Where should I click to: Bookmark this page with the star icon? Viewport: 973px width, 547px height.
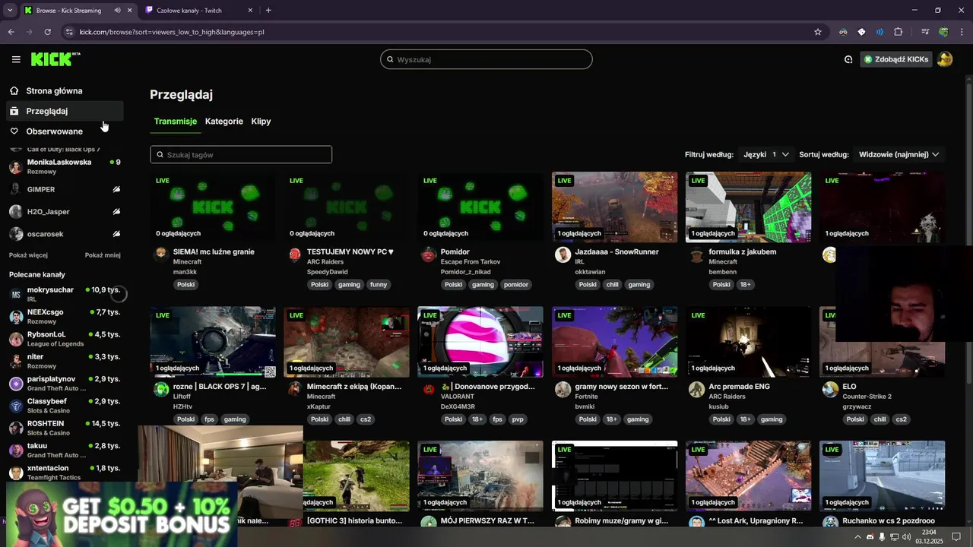coord(818,32)
